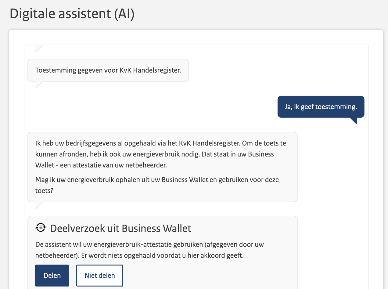Click the 'Toestemming gegeven voor KvK Handelsregister.' message
Viewport: 388px width, 289px height.
pyautogui.click(x=108, y=70)
